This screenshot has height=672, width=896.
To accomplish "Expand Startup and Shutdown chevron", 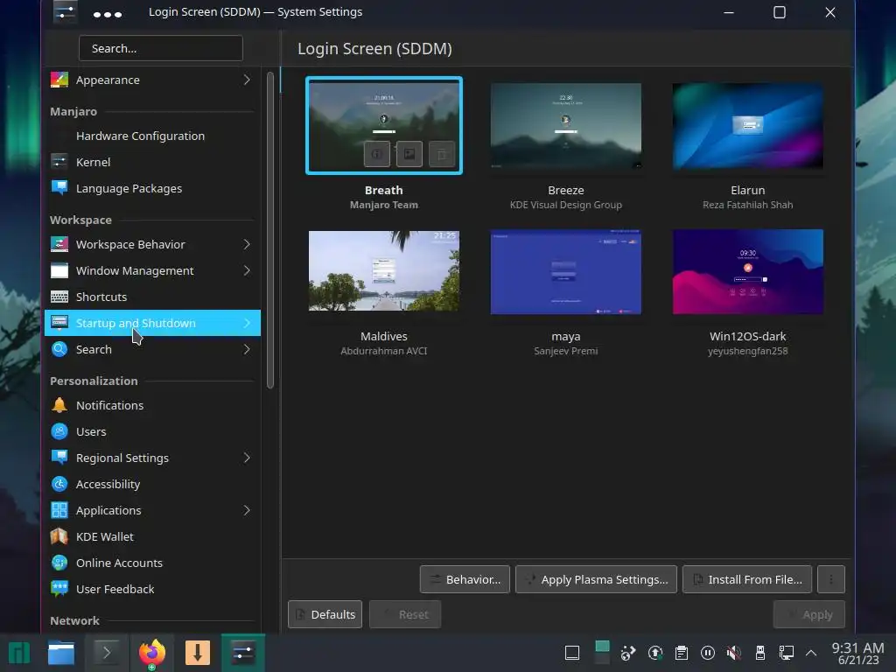I will point(247,324).
